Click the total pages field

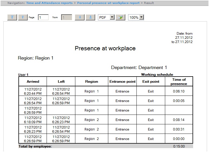pyautogui.click(x=66, y=17)
